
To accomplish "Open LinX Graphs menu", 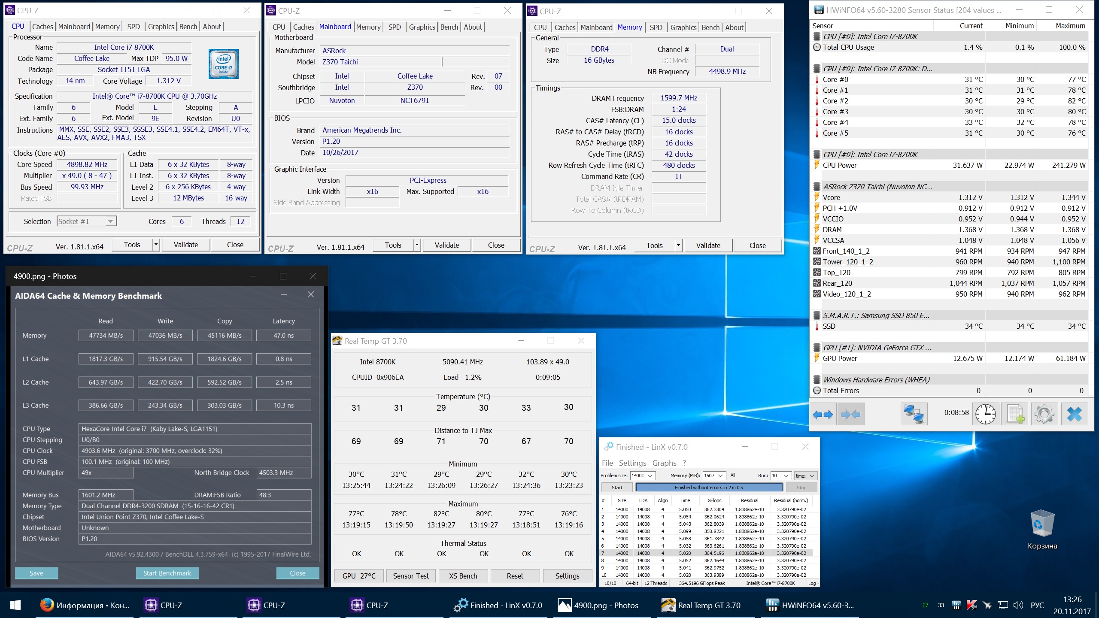I will click(x=664, y=463).
